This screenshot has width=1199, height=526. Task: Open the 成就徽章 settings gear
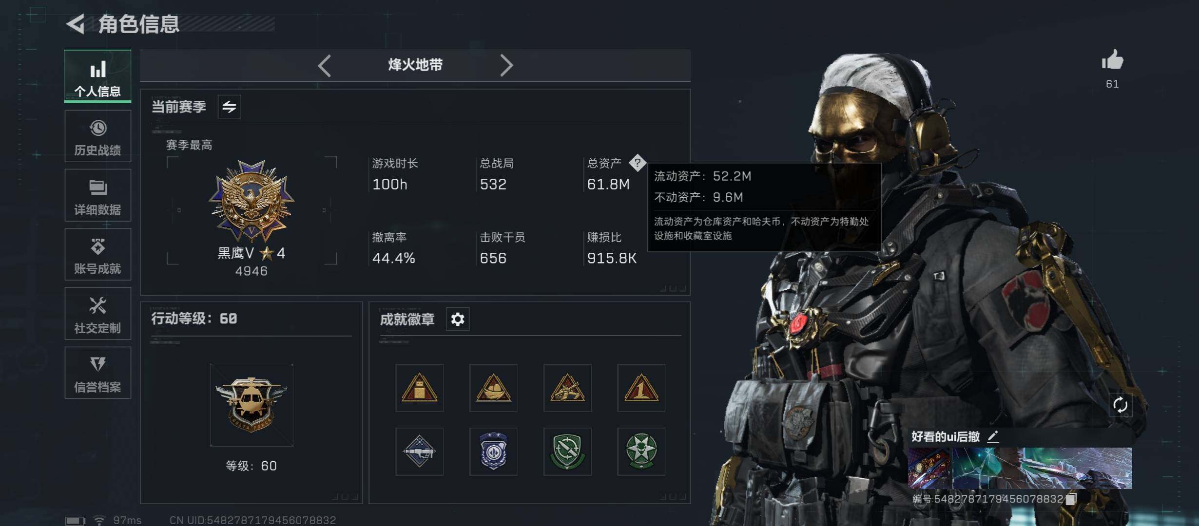pos(458,319)
